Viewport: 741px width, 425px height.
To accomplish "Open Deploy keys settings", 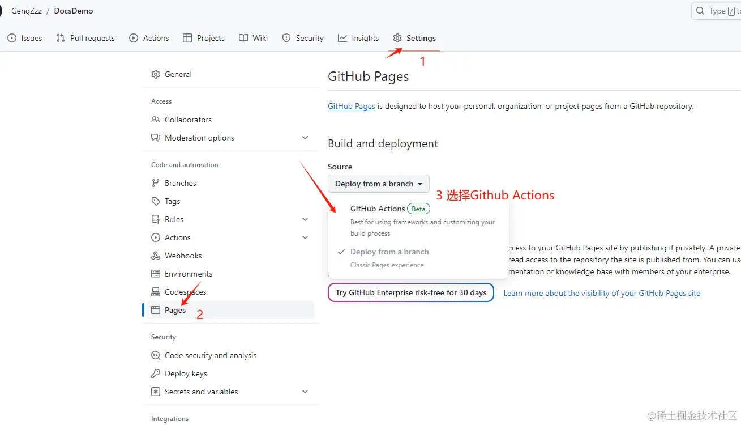I will click(x=230, y=373).
